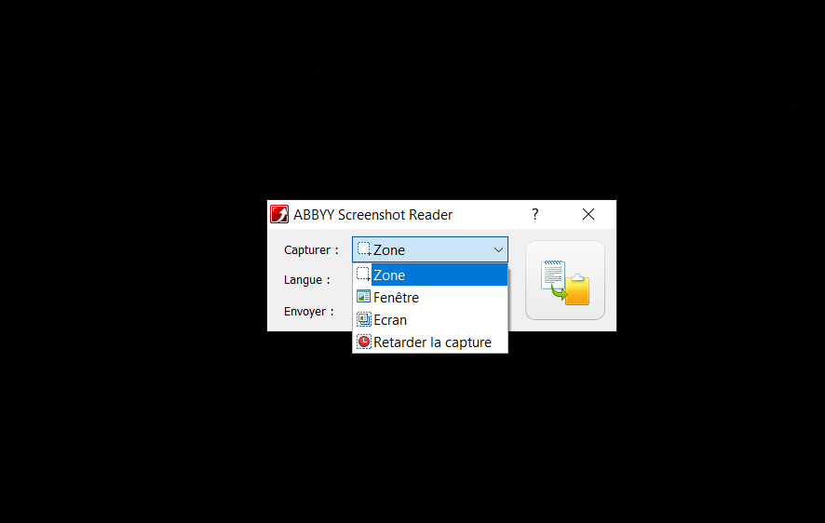Viewport: 825px width, 523px height.
Task: Click the dotted rectangle icon beside highlighted Zone
Action: tap(363, 275)
